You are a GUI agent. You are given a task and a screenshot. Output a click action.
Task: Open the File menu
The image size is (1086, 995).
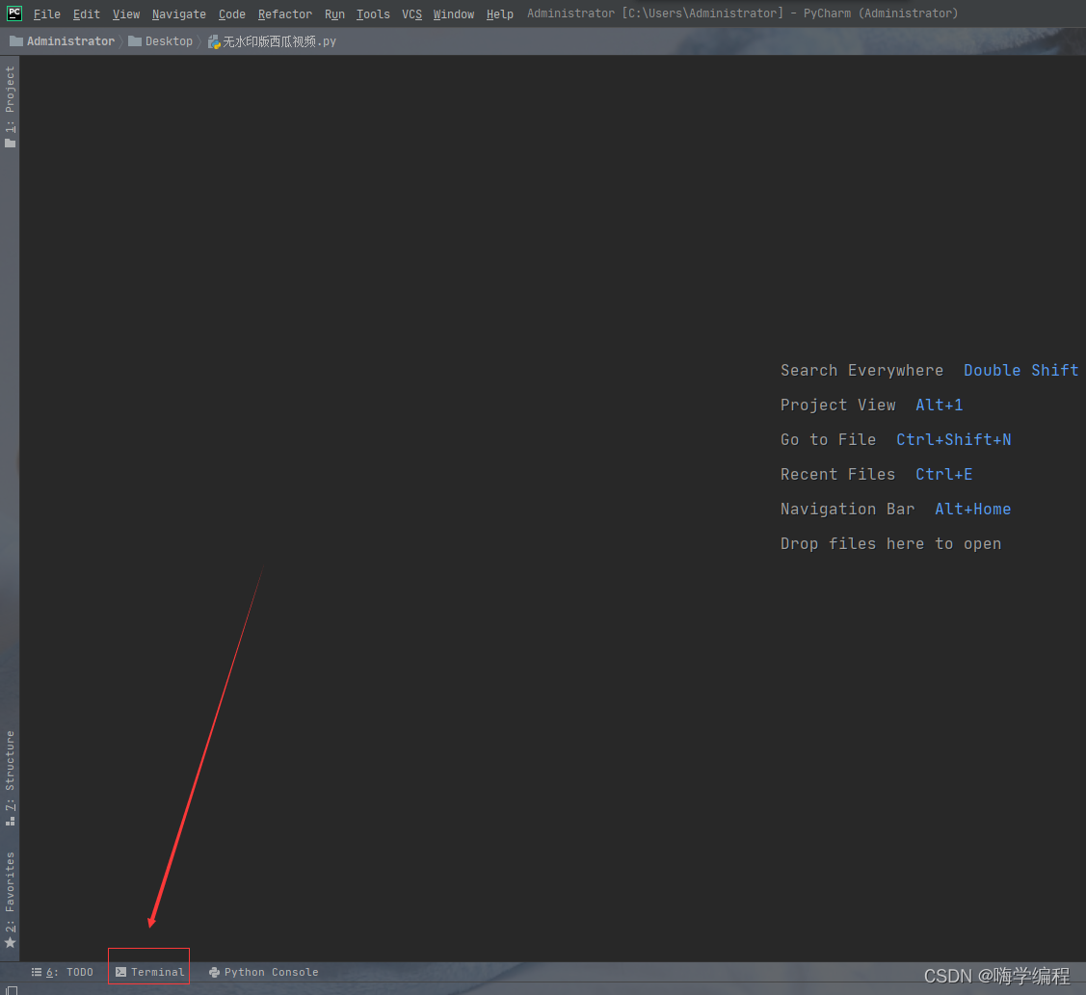pos(46,13)
